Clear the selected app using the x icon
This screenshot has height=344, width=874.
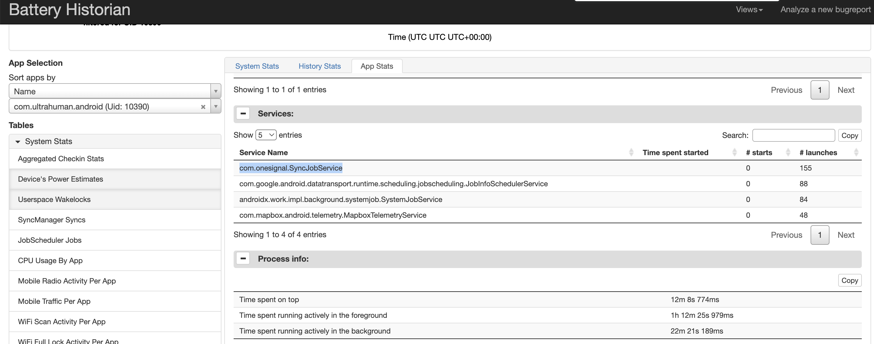click(203, 107)
